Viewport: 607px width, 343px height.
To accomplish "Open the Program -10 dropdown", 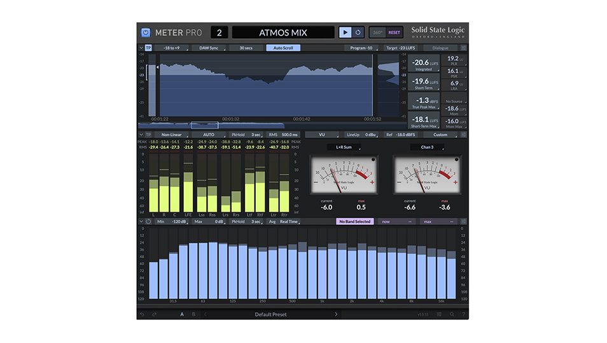I will point(361,48).
